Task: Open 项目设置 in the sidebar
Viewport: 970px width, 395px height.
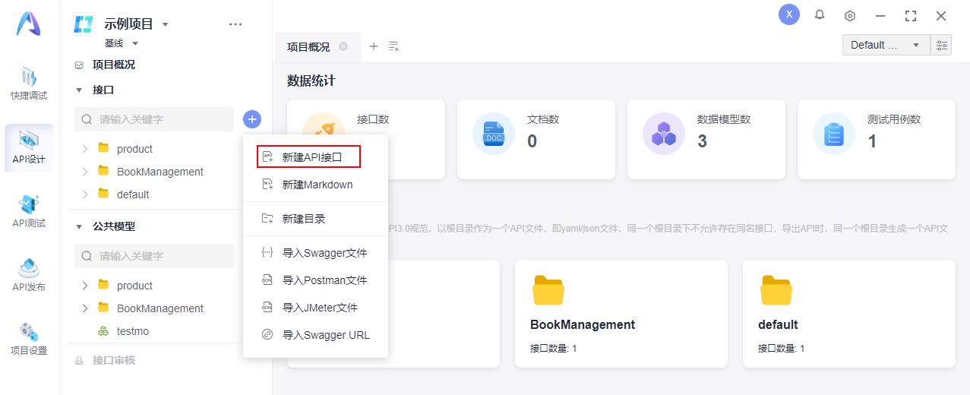Action: point(29,340)
